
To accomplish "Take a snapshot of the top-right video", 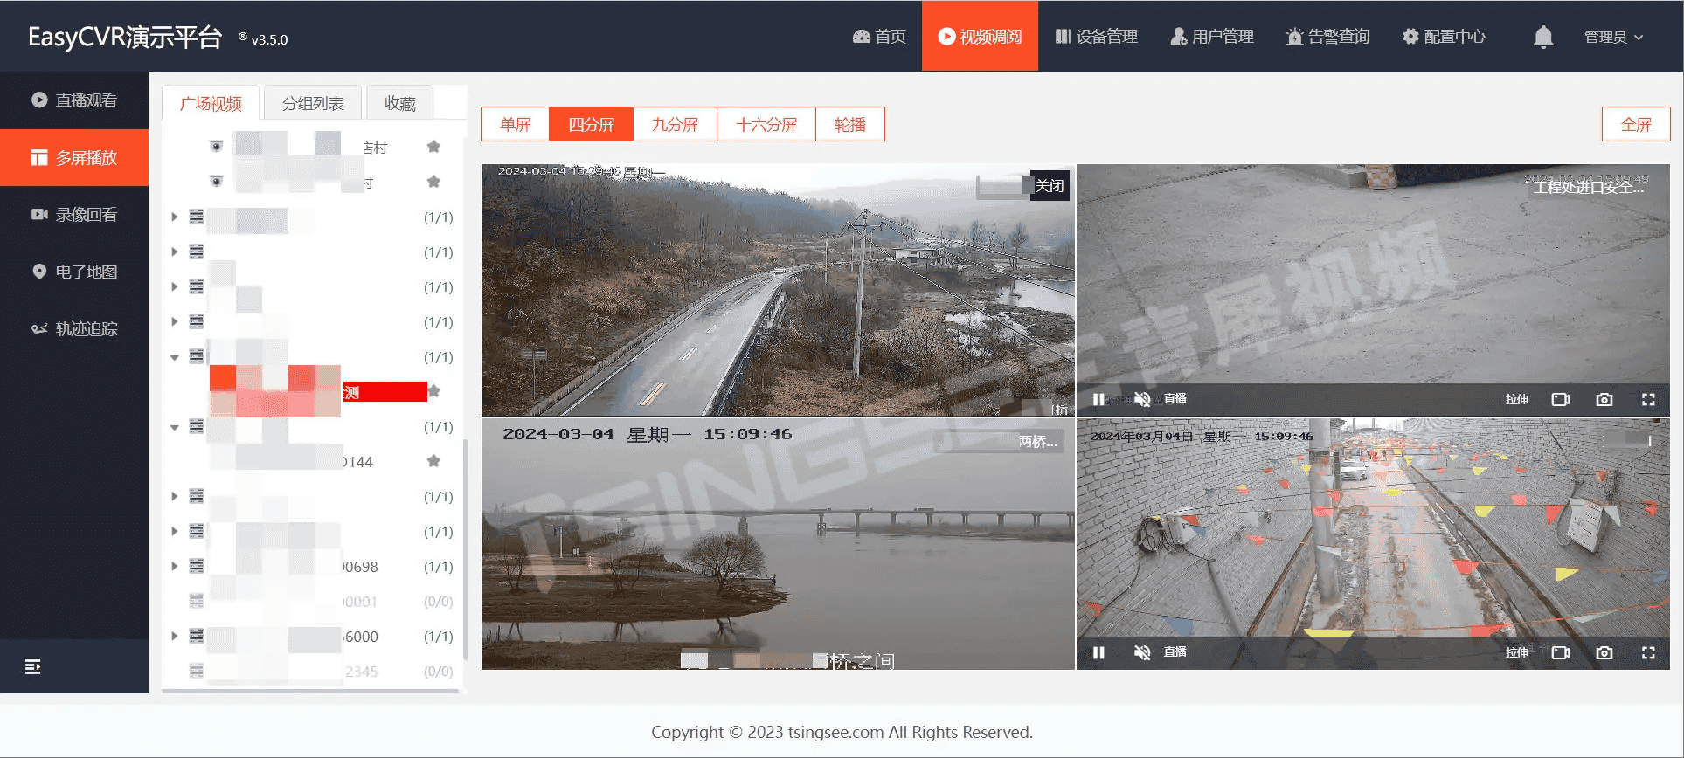I will (x=1604, y=399).
